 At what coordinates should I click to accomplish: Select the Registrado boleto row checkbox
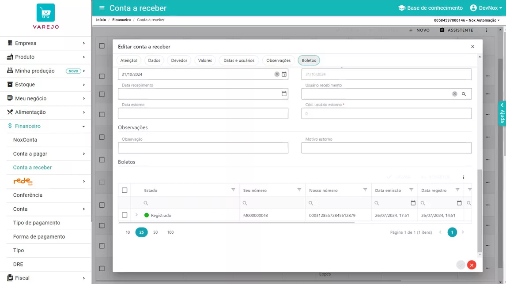point(125,215)
